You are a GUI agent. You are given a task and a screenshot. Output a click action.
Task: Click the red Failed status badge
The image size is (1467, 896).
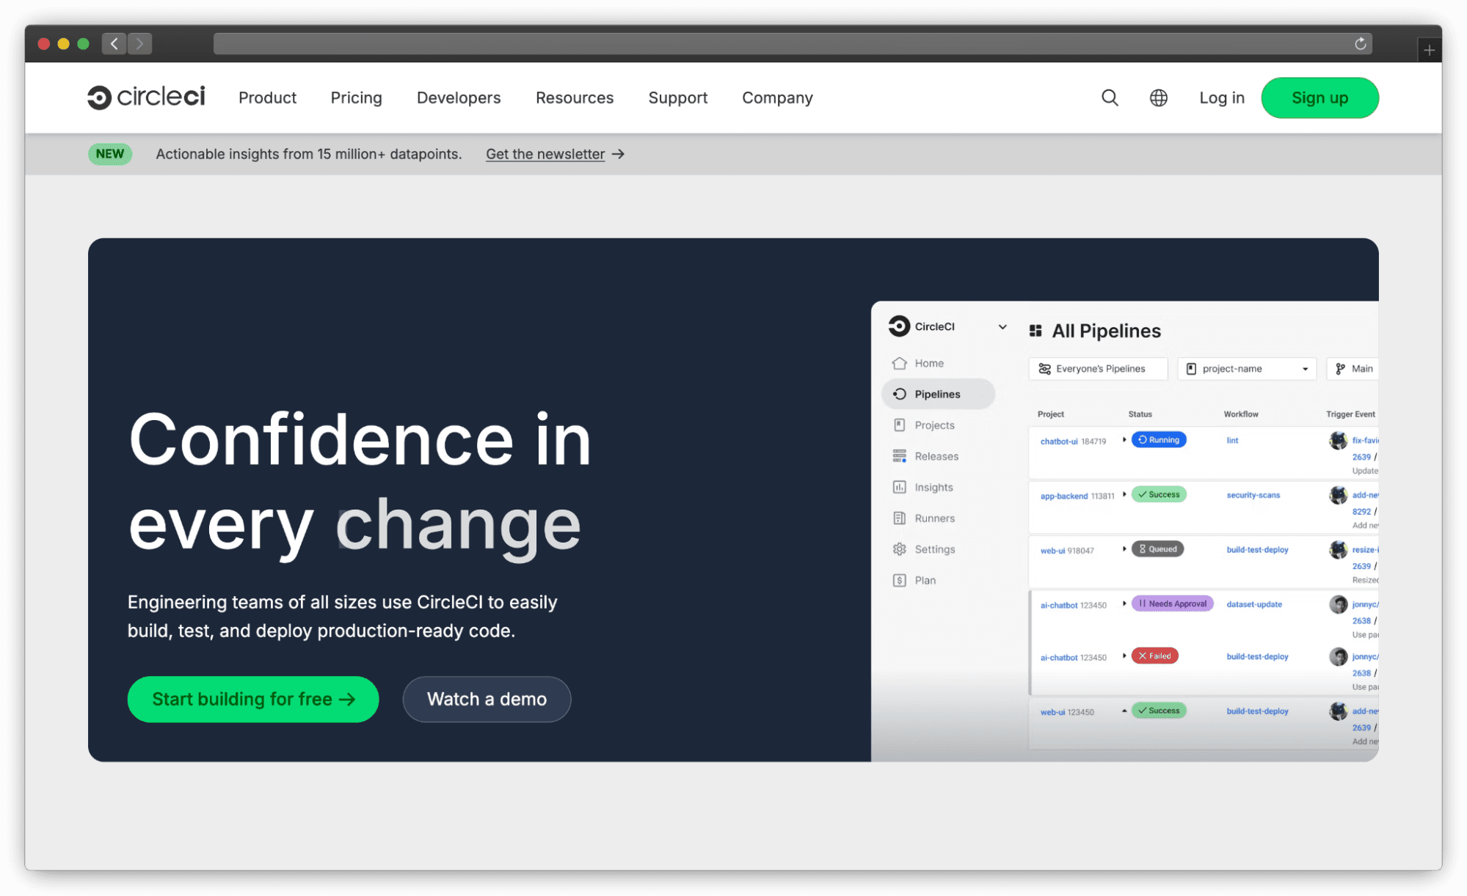[1155, 656]
